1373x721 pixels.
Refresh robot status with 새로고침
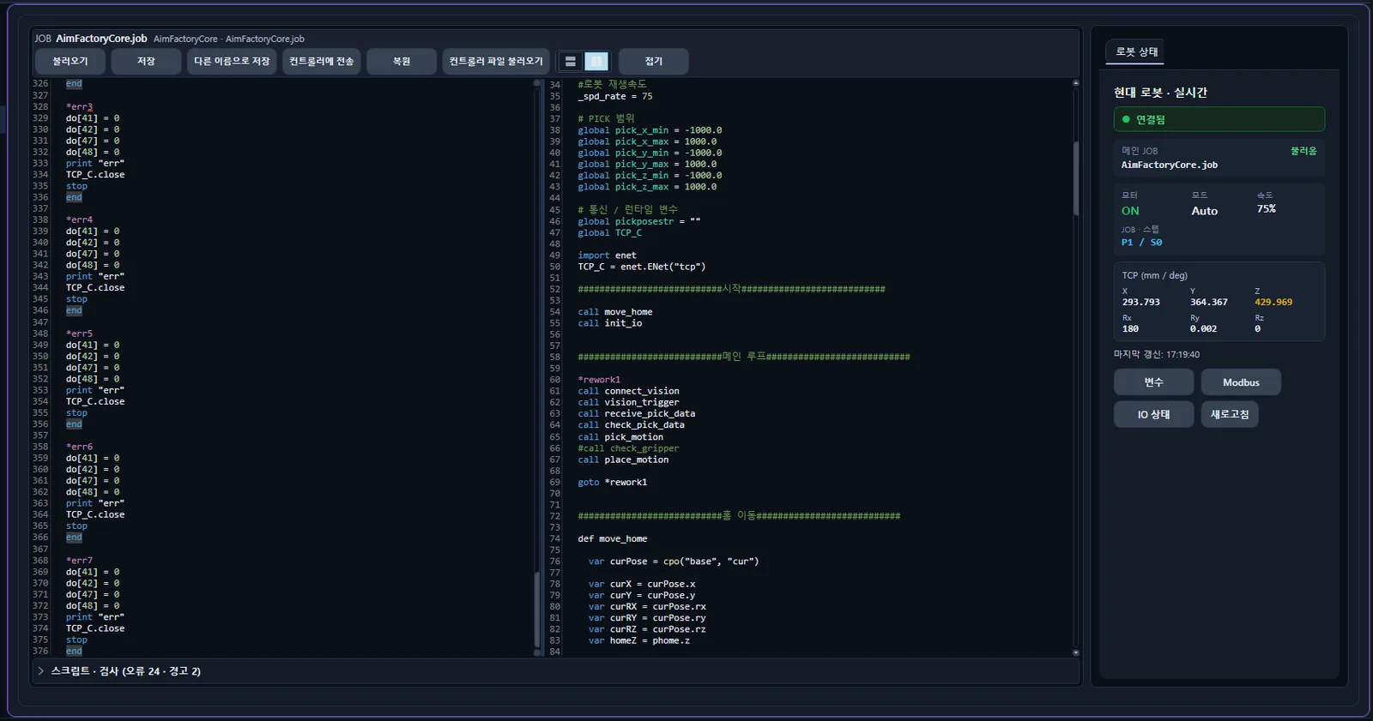point(1230,414)
